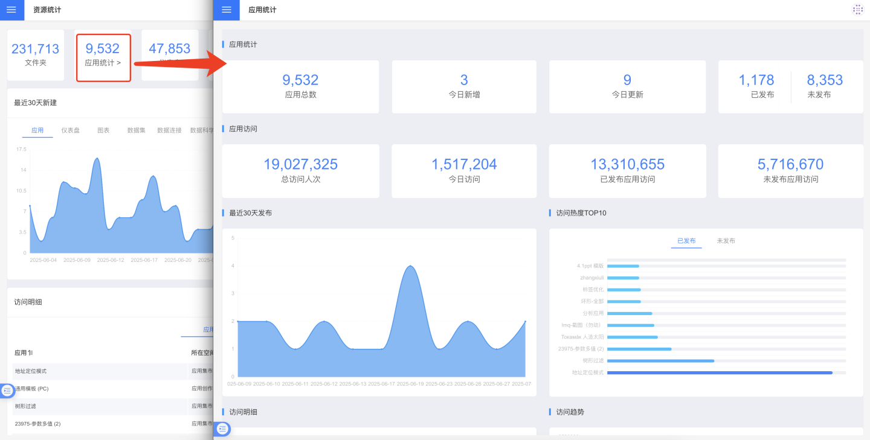This screenshot has height=440, width=870.
Task: Click the sort icon next to 应用 column header
Action: click(30, 352)
